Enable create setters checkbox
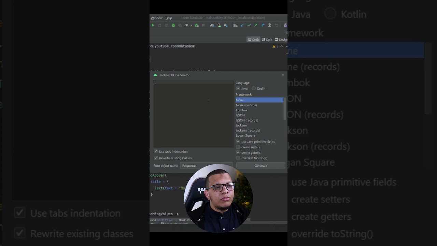Image resolution: width=437 pixels, height=246 pixels. pyautogui.click(x=238, y=147)
